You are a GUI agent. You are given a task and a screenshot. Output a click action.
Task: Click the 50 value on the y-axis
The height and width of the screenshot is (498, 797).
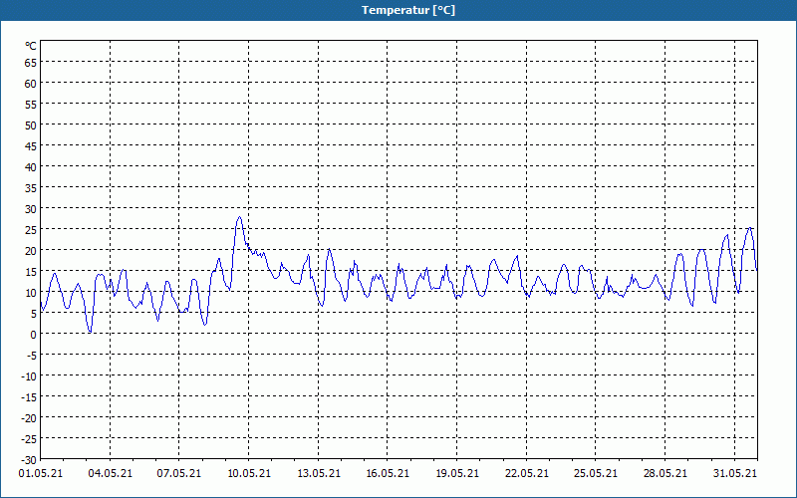pos(31,125)
